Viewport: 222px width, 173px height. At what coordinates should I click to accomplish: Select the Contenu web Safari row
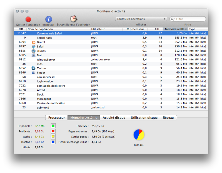(111, 33)
